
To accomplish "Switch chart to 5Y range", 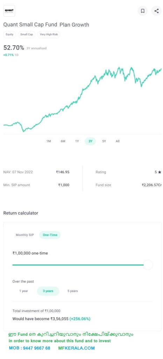I will tap(104, 141).
